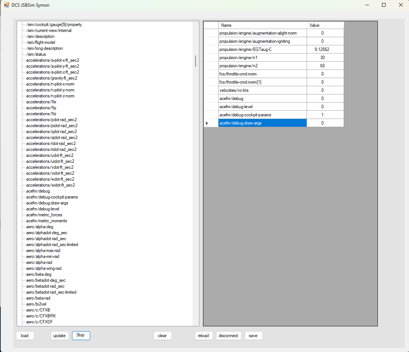Image resolution: width=409 pixels, height=352 pixels.
Task: Select acefm/debug-cockpit-params in the tree
Action: point(52,197)
